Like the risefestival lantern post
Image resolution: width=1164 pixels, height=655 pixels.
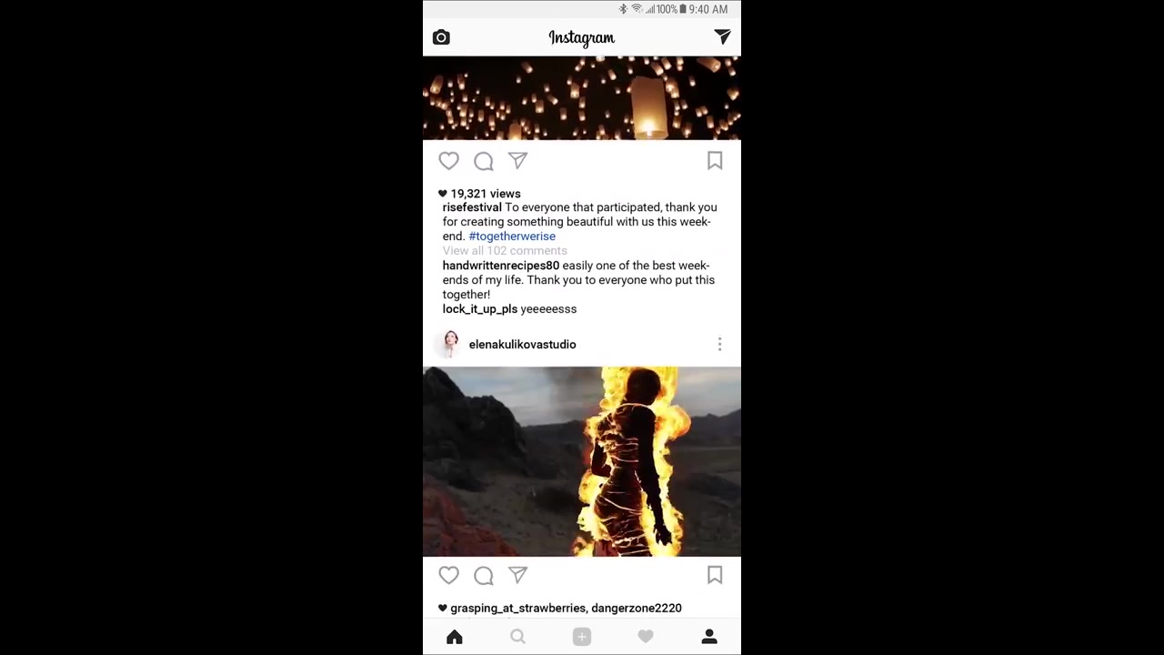point(449,161)
